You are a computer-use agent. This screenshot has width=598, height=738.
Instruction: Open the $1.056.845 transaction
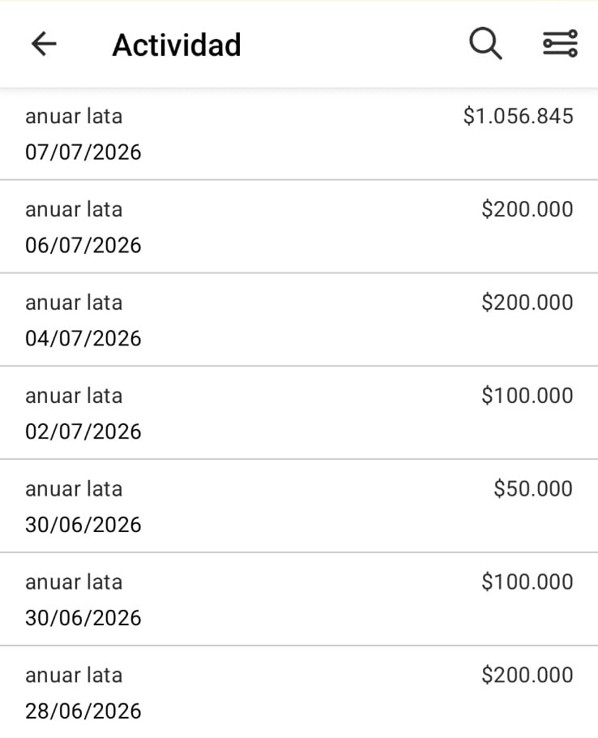tap(299, 134)
